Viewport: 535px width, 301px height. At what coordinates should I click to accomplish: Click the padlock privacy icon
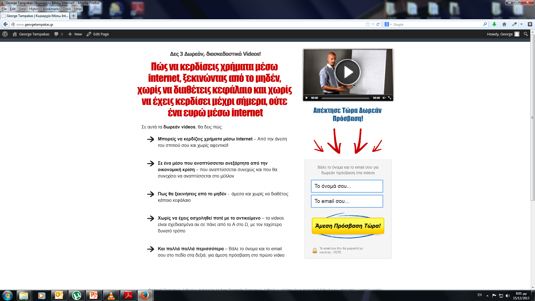click(x=315, y=250)
